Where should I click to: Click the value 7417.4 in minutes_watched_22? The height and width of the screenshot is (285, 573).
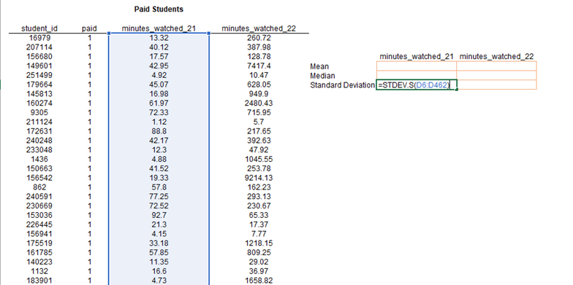(x=259, y=66)
